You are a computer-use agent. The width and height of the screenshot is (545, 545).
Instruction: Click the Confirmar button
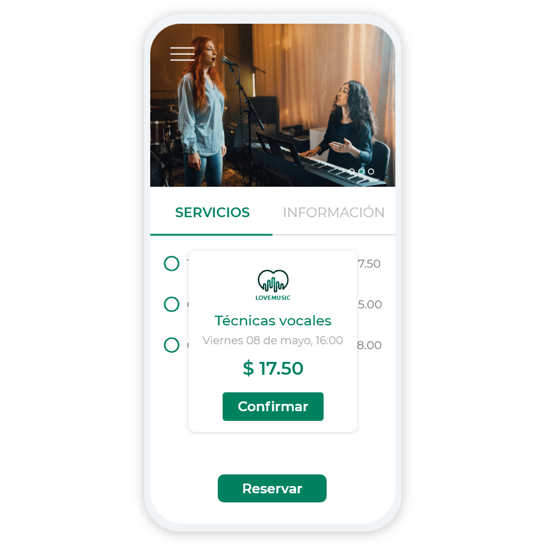pyautogui.click(x=273, y=406)
